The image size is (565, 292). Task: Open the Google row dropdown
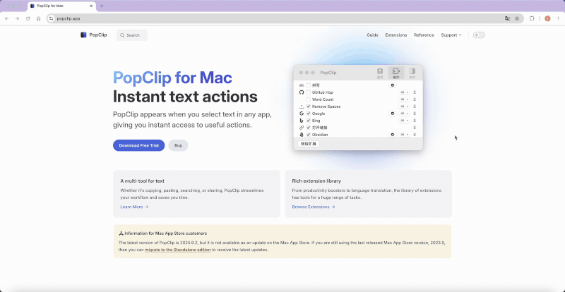(x=404, y=114)
